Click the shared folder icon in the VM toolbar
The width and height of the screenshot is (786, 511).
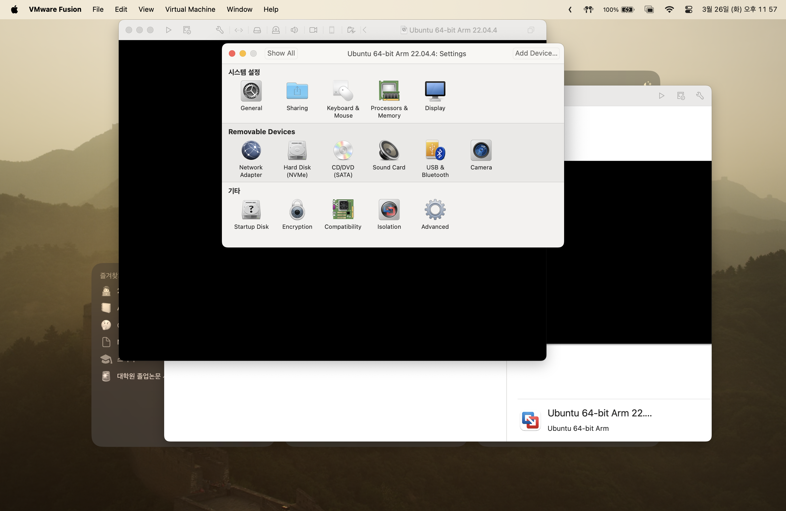point(351,30)
